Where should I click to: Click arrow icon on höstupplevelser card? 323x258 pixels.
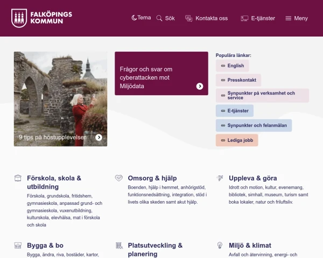pos(99,138)
